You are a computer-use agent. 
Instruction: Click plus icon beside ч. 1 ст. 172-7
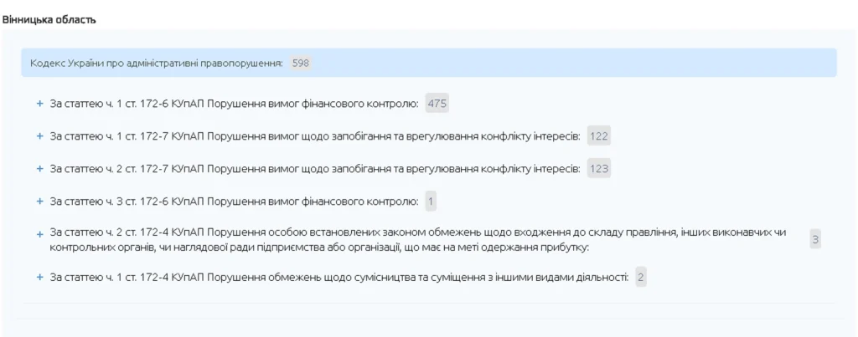pos(39,136)
